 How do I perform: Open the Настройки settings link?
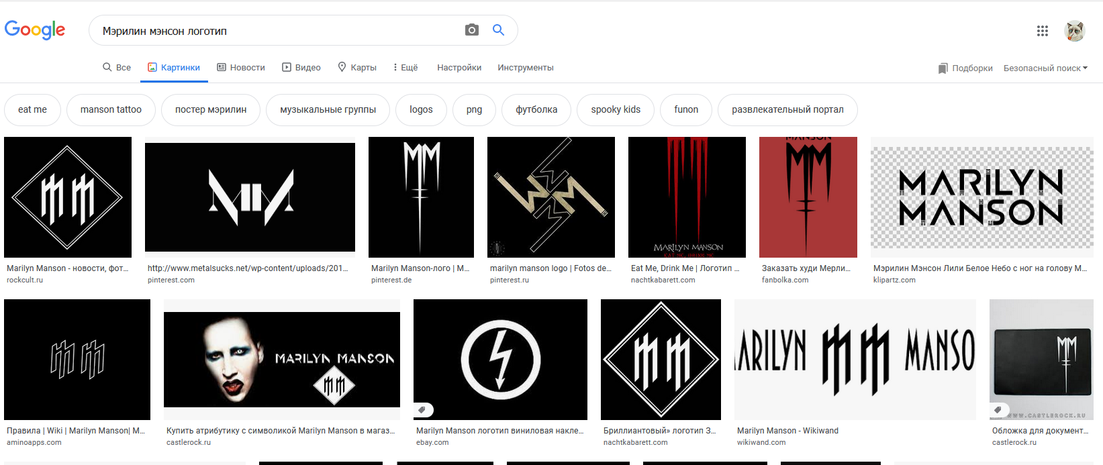click(x=459, y=68)
